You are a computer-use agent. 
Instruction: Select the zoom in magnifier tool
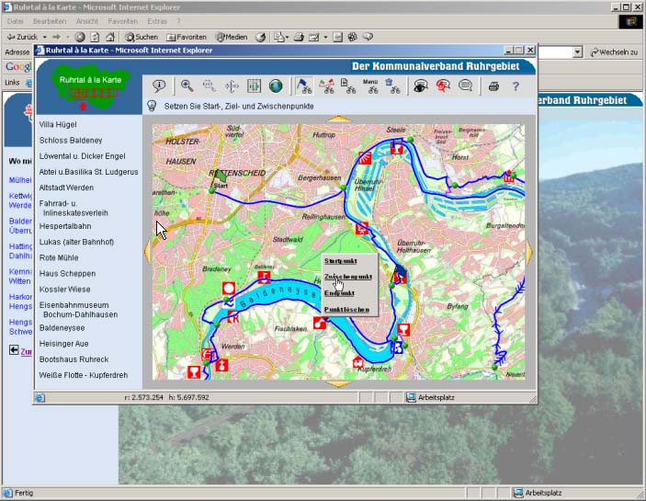point(187,86)
